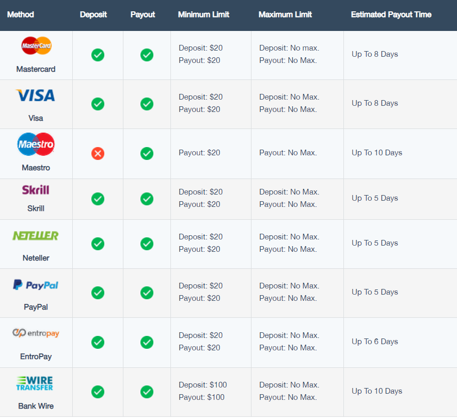
Task: Click the Maestro logo
Action: click(36, 144)
